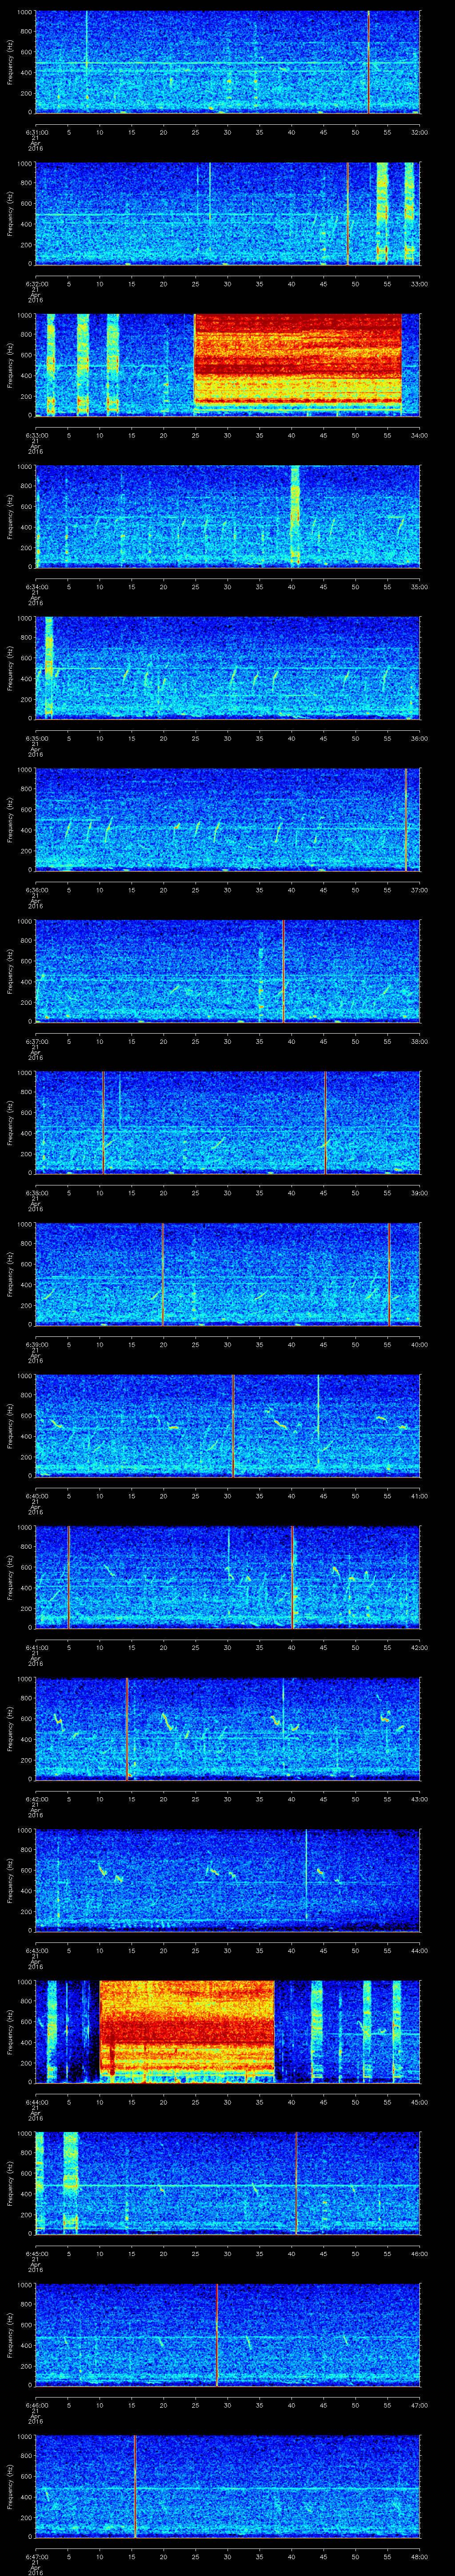Select red spike near 41s in 6:45:00 spectrogram
This screenshot has height=2576, width=455.
click(296, 2183)
